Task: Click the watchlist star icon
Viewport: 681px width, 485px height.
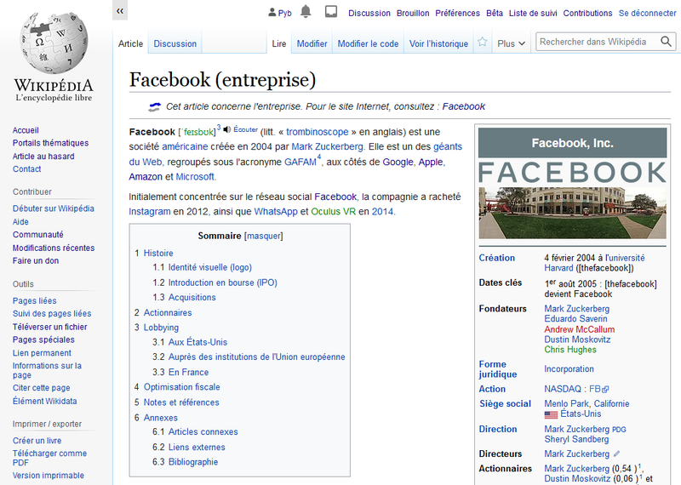Action: 483,43
